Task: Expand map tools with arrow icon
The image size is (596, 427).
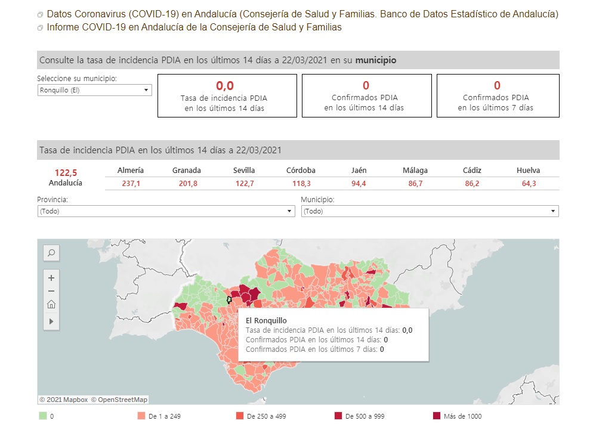Action: click(51, 321)
